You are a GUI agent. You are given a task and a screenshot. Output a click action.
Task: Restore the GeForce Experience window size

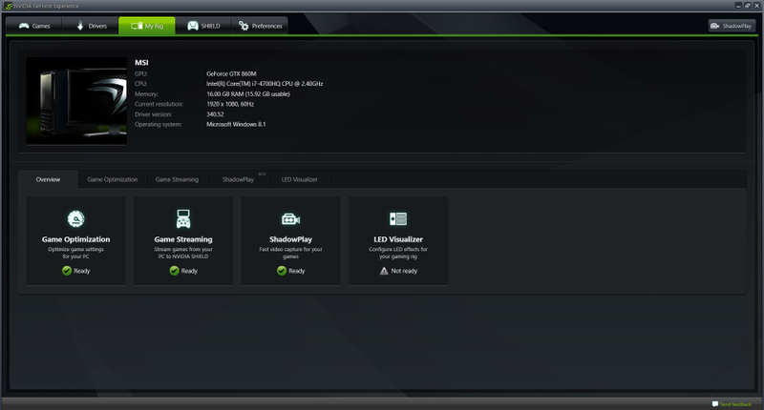point(748,6)
